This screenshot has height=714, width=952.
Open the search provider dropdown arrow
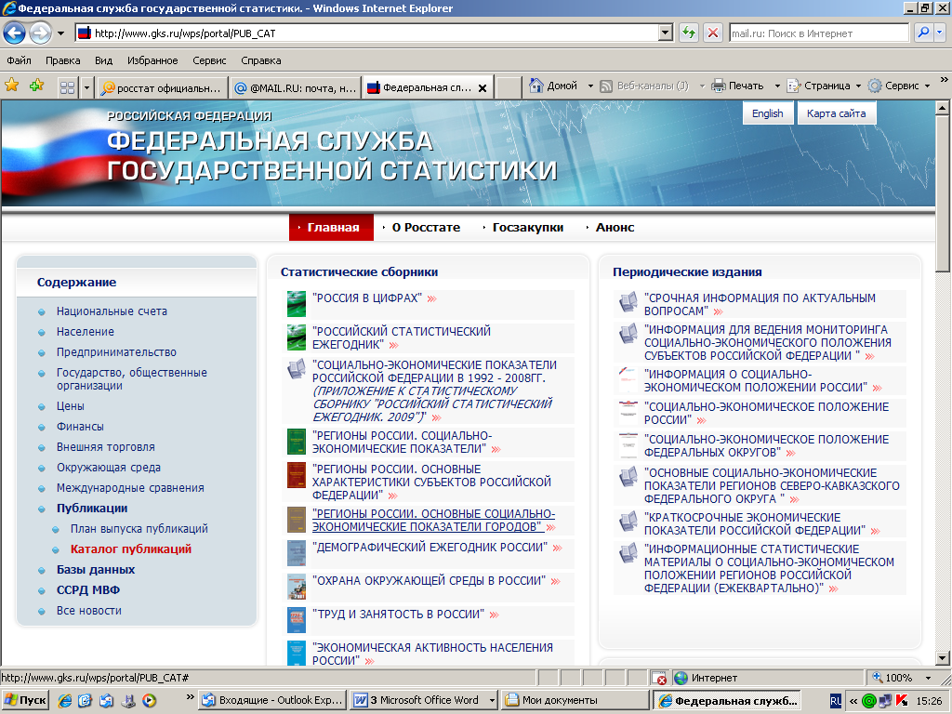(x=940, y=33)
